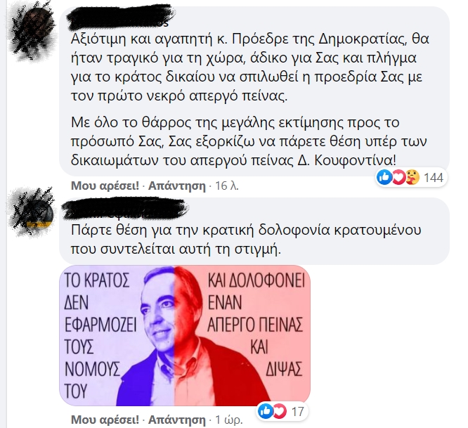Open the blue and red poster image attachment
The image size is (468, 428).
(185, 335)
